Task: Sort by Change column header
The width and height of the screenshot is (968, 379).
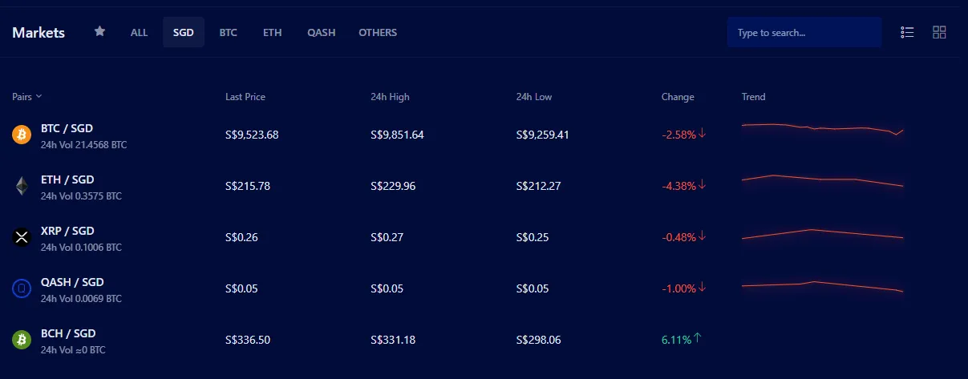Action: click(x=678, y=97)
